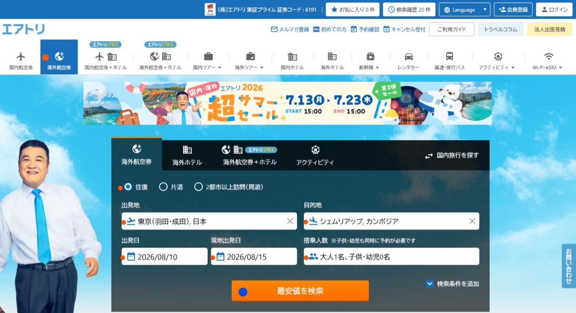576x313 pixels.
Task: Open メルマガ登録 link
Action: 290,29
